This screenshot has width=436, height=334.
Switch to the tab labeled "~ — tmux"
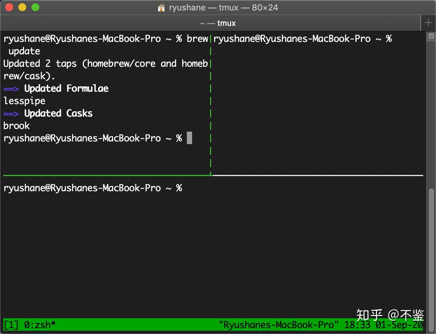coord(218,23)
